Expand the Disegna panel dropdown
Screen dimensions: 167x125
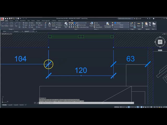(12, 29)
